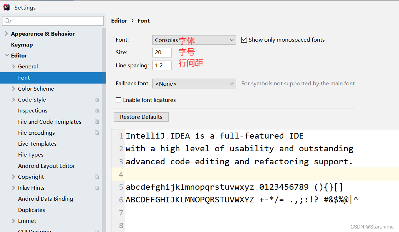Click the config icon beside Inlay Hints
Image resolution: width=399 pixels, height=232 pixels.
(x=97, y=188)
